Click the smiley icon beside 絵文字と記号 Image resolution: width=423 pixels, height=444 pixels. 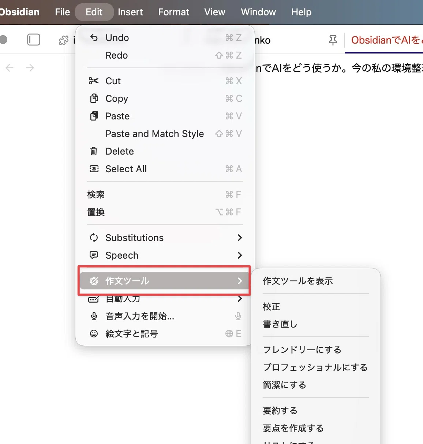94,333
